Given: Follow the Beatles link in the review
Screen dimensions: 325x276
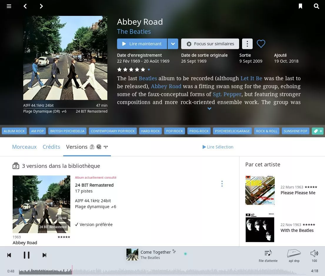Looking at the screenshot, I should click(148, 78).
